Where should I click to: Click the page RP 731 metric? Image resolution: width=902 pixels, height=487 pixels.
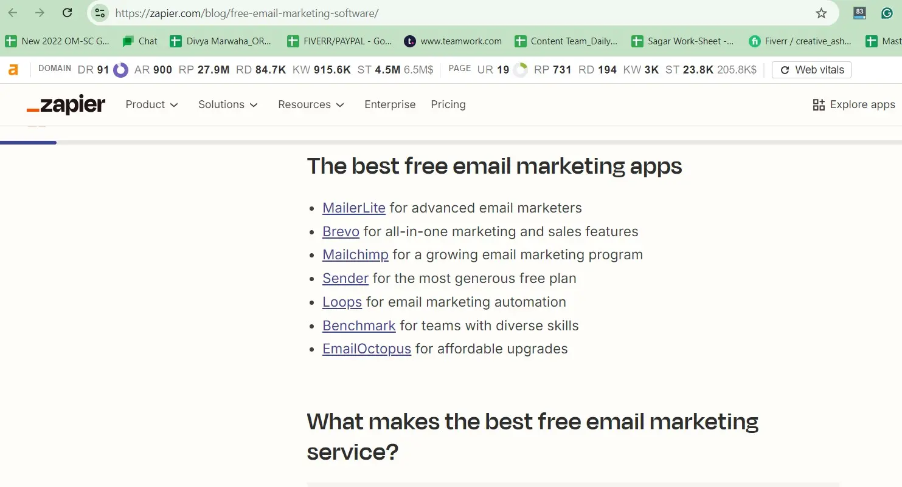553,70
